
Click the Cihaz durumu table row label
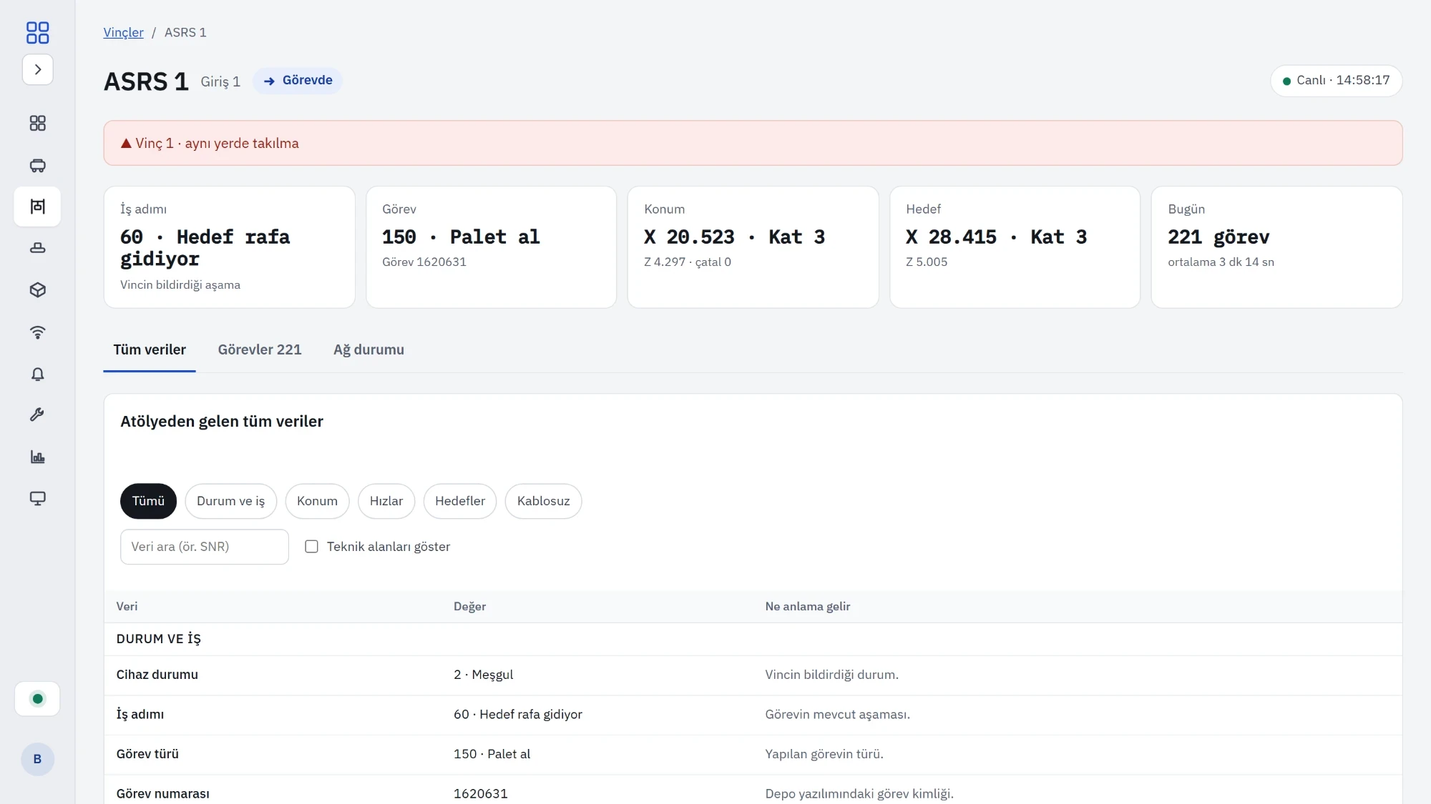coord(157,675)
